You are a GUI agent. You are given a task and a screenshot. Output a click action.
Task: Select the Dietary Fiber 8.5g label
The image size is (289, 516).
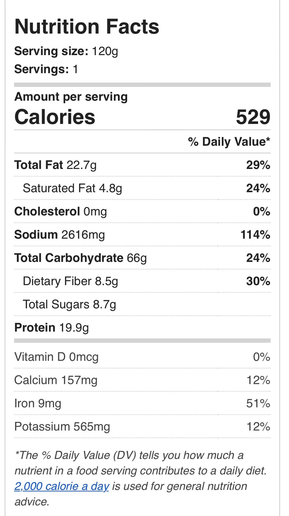pos(70,281)
